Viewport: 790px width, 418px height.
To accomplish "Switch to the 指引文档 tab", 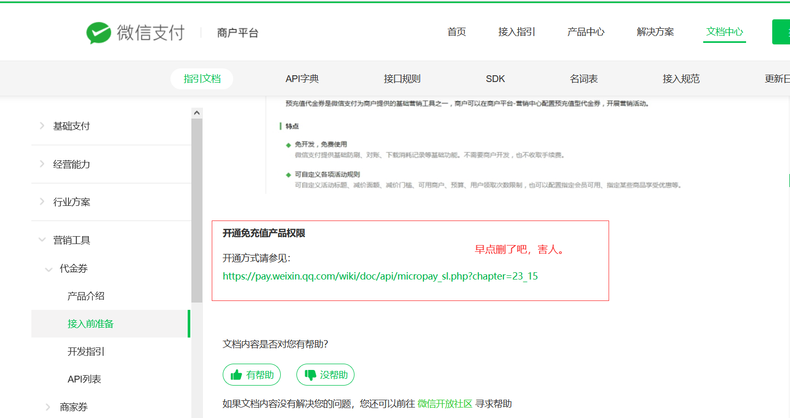I will 202,79.
